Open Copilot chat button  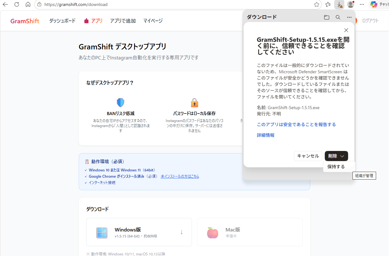click(x=379, y=4)
